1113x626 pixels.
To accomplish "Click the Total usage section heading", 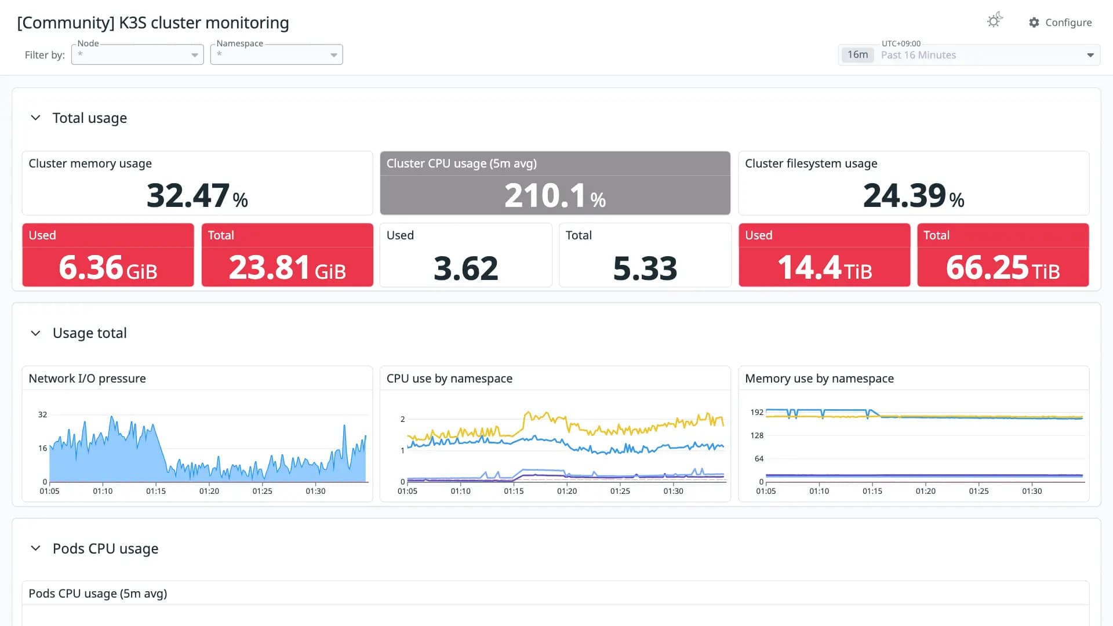I will point(90,118).
